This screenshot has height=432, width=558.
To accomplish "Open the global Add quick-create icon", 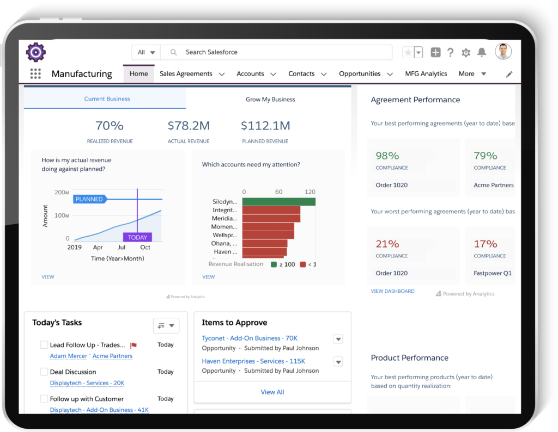I will tap(435, 52).
